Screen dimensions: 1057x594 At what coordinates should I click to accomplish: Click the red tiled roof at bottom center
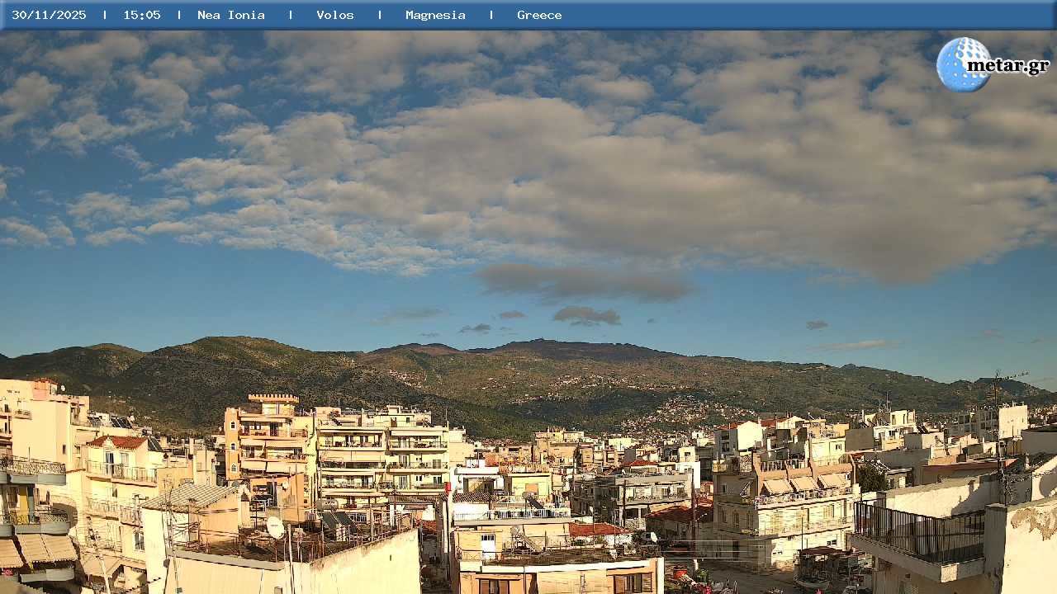click(x=596, y=530)
